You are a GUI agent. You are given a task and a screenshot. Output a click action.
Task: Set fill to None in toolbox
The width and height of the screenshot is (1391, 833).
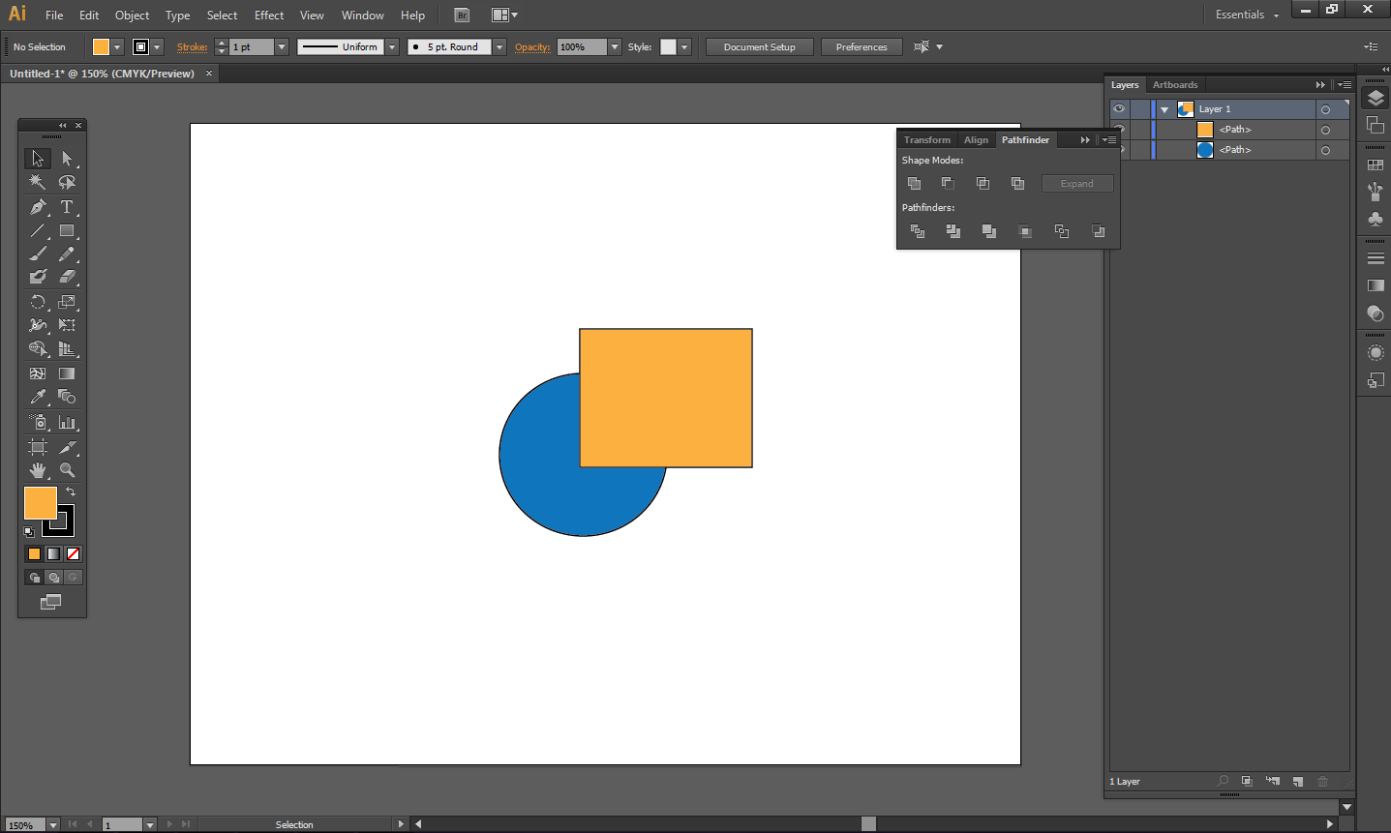[73, 553]
